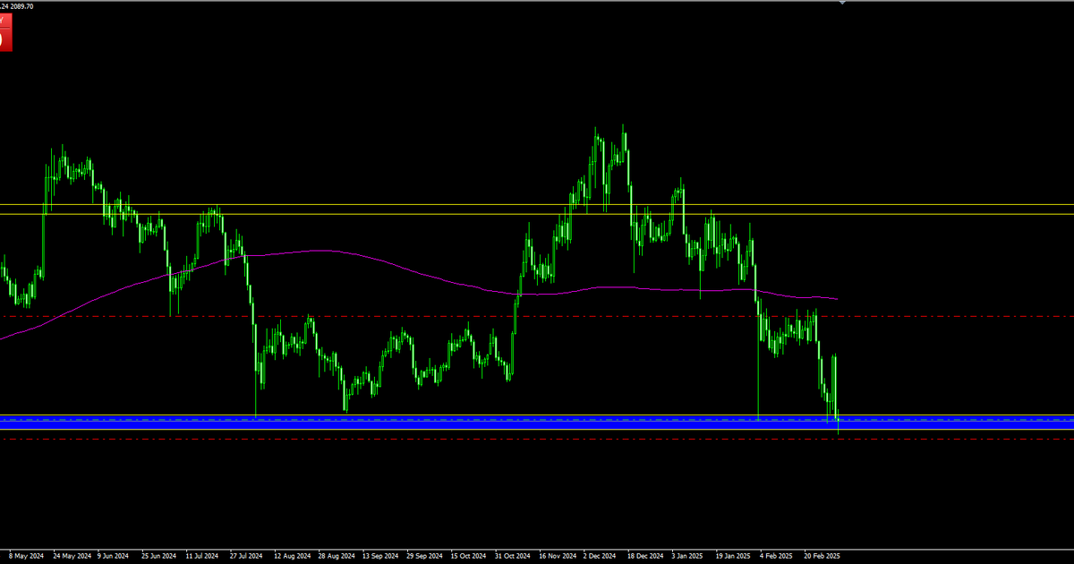
Task: Click the 27 Jul 2024 date label
Action: pos(247,555)
